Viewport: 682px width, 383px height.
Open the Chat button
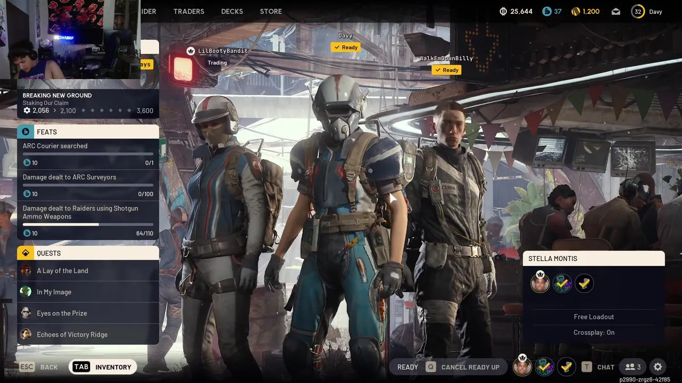(598, 367)
